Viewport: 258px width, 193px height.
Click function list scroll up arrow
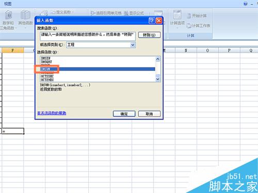tap(158, 59)
